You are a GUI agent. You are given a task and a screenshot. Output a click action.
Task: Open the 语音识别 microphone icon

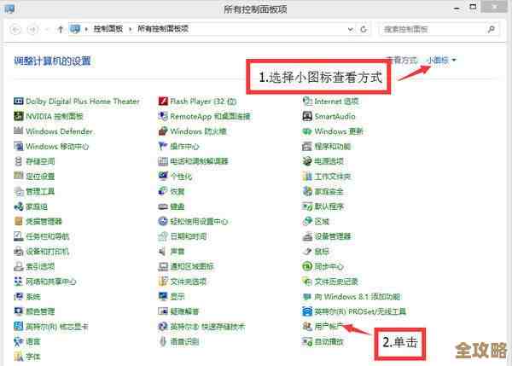[x=163, y=341]
